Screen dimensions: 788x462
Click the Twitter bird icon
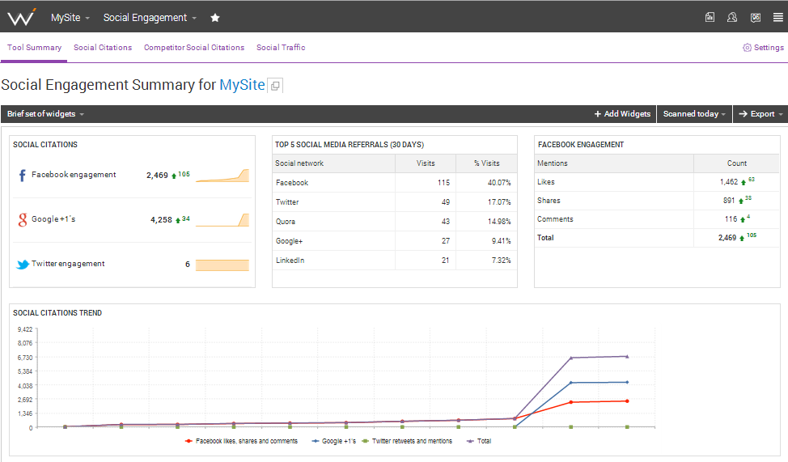coord(23,265)
